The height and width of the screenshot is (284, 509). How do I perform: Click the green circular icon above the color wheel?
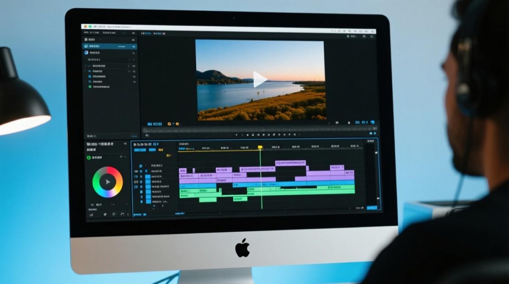(x=89, y=158)
